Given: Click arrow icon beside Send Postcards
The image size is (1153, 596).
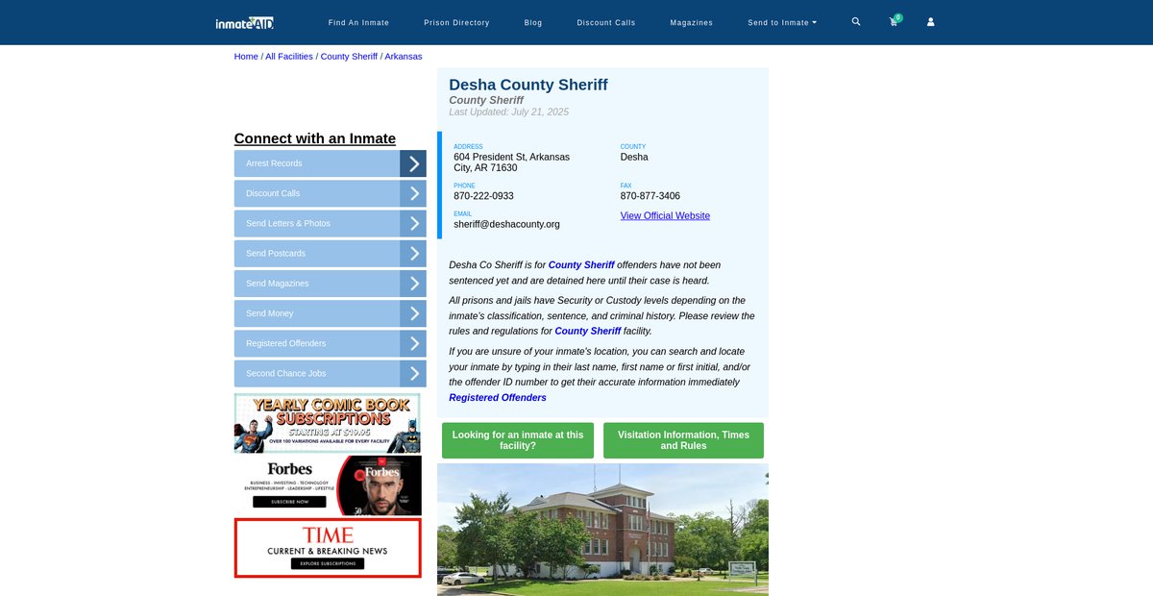Looking at the screenshot, I should click(x=413, y=254).
